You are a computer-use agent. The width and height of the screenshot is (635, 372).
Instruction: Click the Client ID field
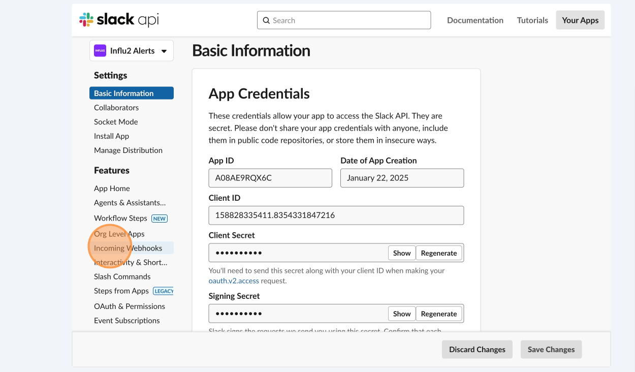click(x=336, y=215)
